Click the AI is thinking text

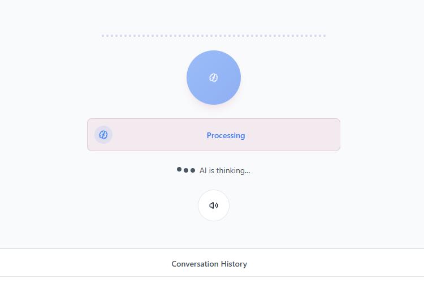(224, 170)
